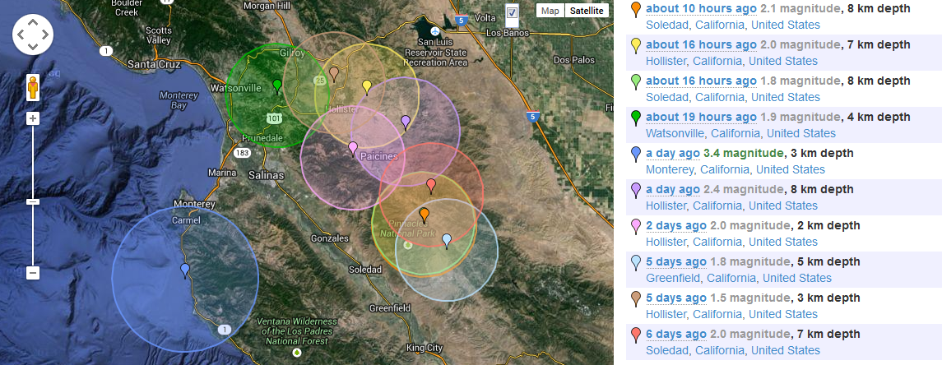Click the brown pin icon in the earthquake list
The height and width of the screenshot is (365, 942).
(635, 298)
